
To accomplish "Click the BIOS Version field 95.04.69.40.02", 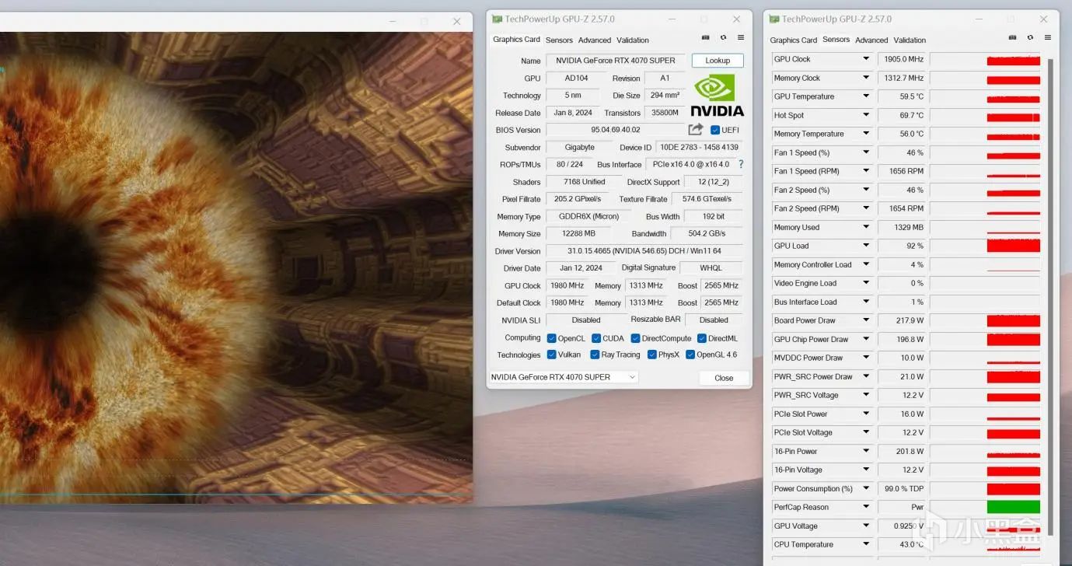I will tap(616, 130).
